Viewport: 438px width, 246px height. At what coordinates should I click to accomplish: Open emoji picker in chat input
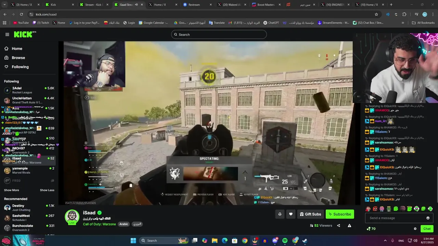[x=428, y=218]
